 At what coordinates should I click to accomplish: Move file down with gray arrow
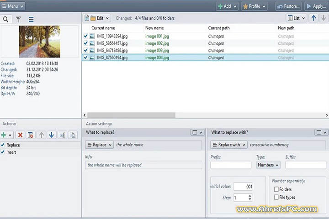(x=324, y=18)
